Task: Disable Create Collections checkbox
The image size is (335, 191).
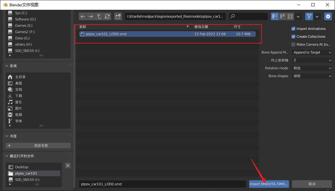Action: point(293,37)
